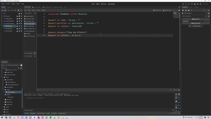Open Online Docs
The width and height of the screenshot is (211, 119).
157,10
